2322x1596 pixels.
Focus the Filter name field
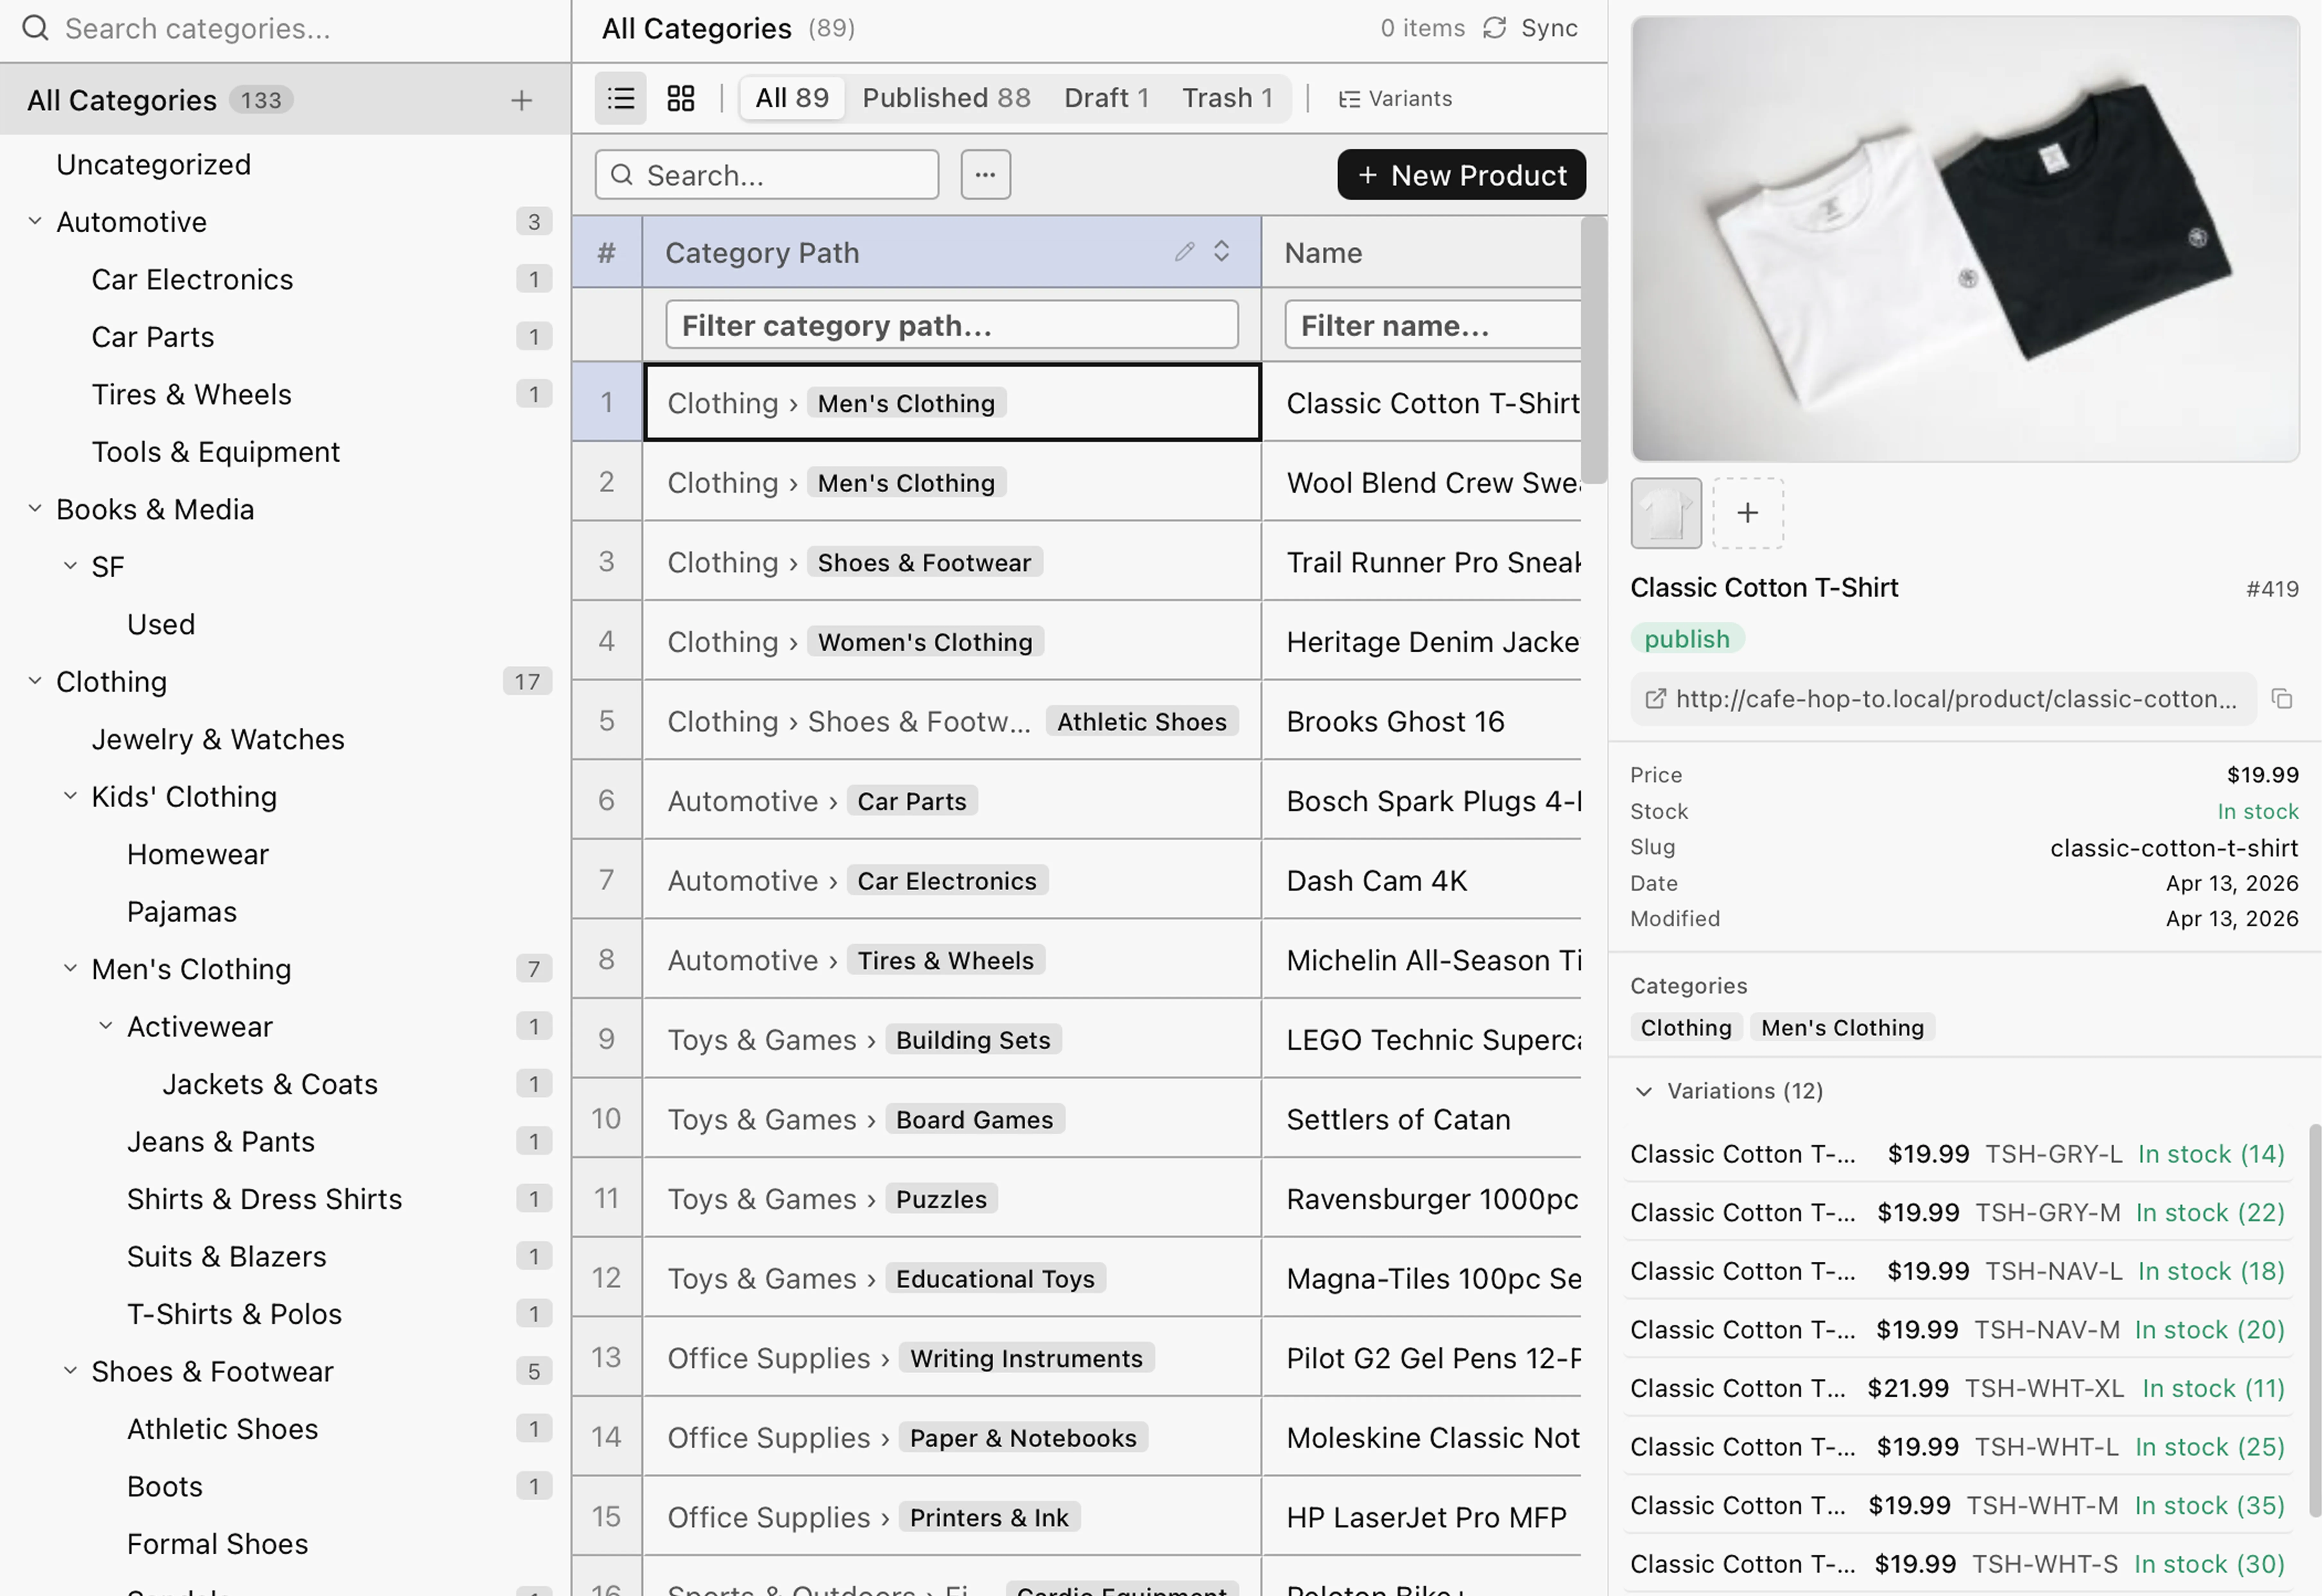tap(1433, 325)
